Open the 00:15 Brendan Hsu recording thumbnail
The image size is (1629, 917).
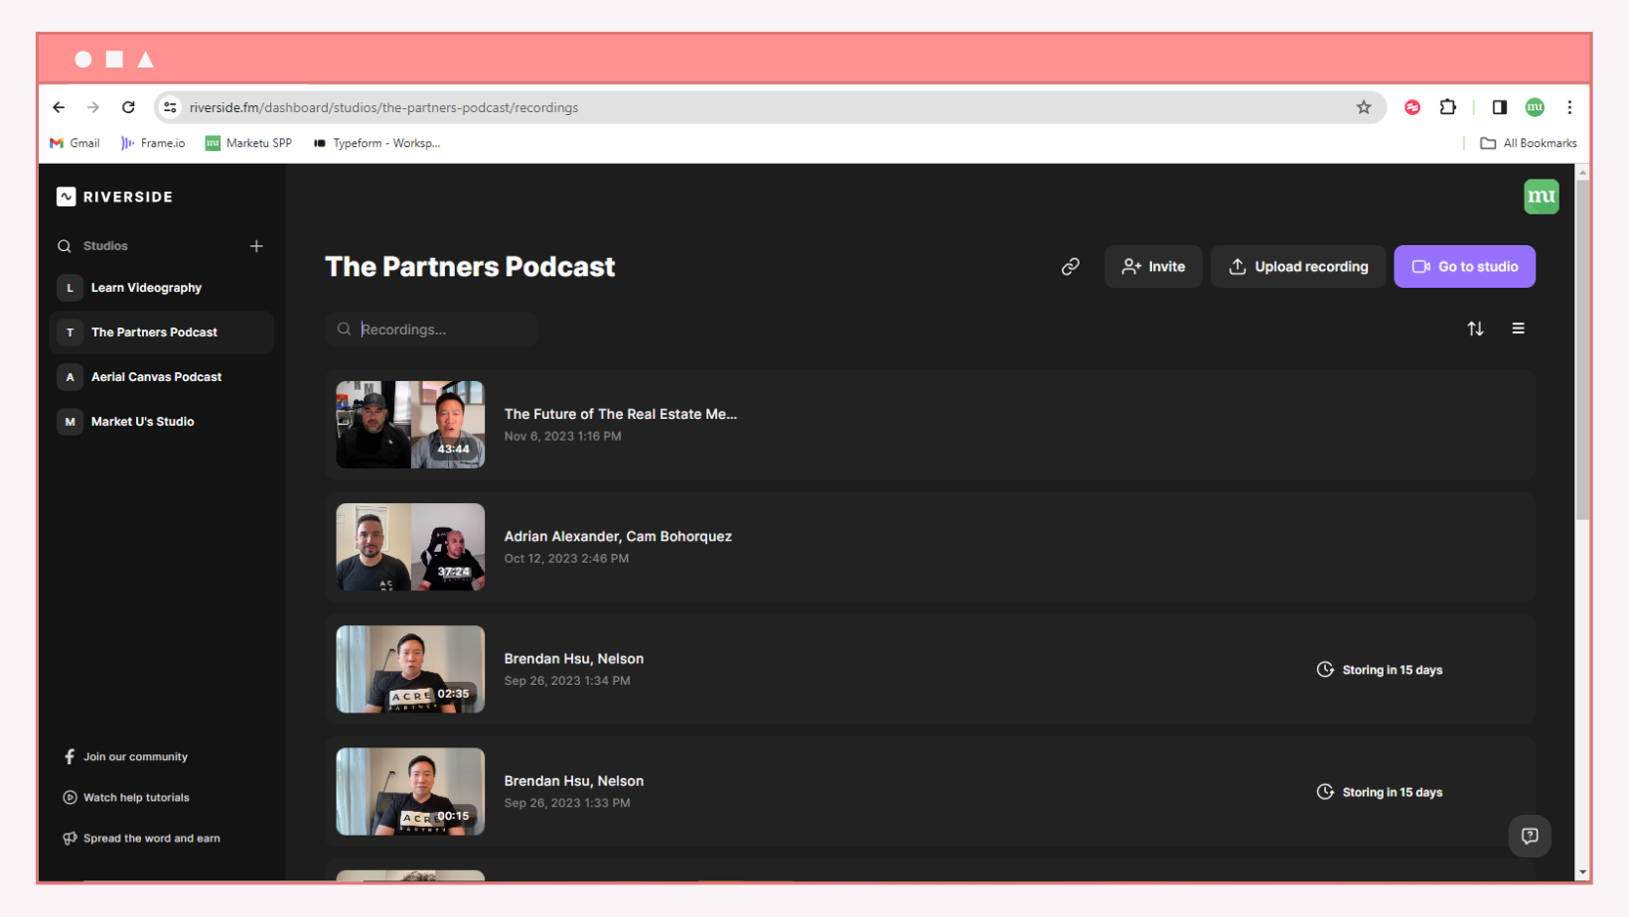[410, 791]
